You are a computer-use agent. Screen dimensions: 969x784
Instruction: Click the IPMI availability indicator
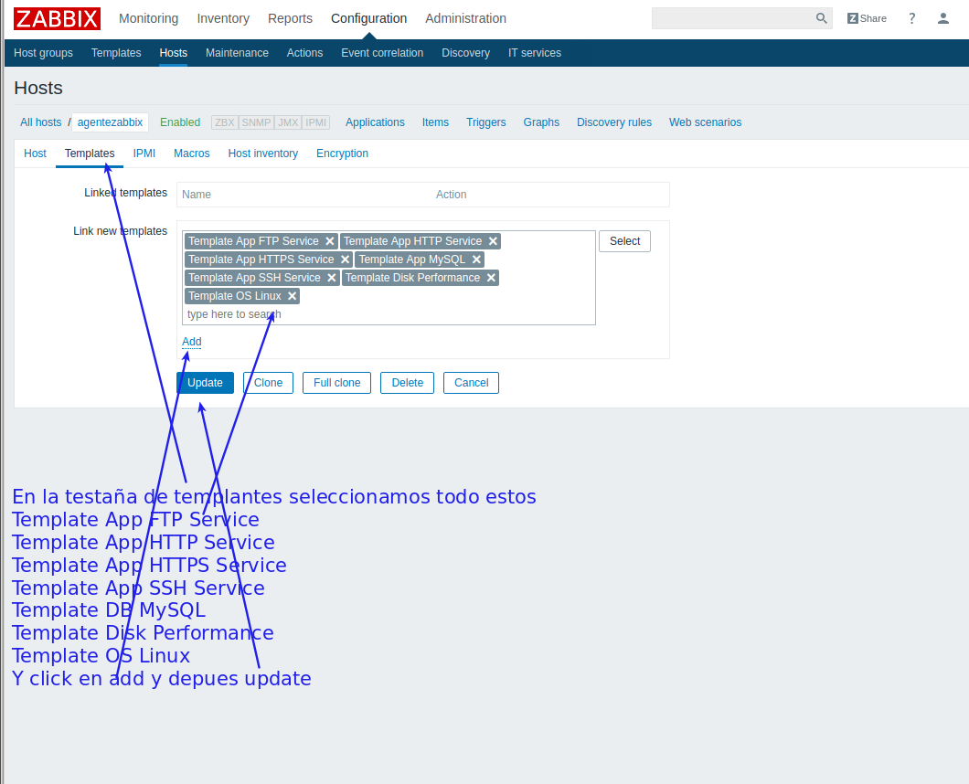(x=315, y=122)
